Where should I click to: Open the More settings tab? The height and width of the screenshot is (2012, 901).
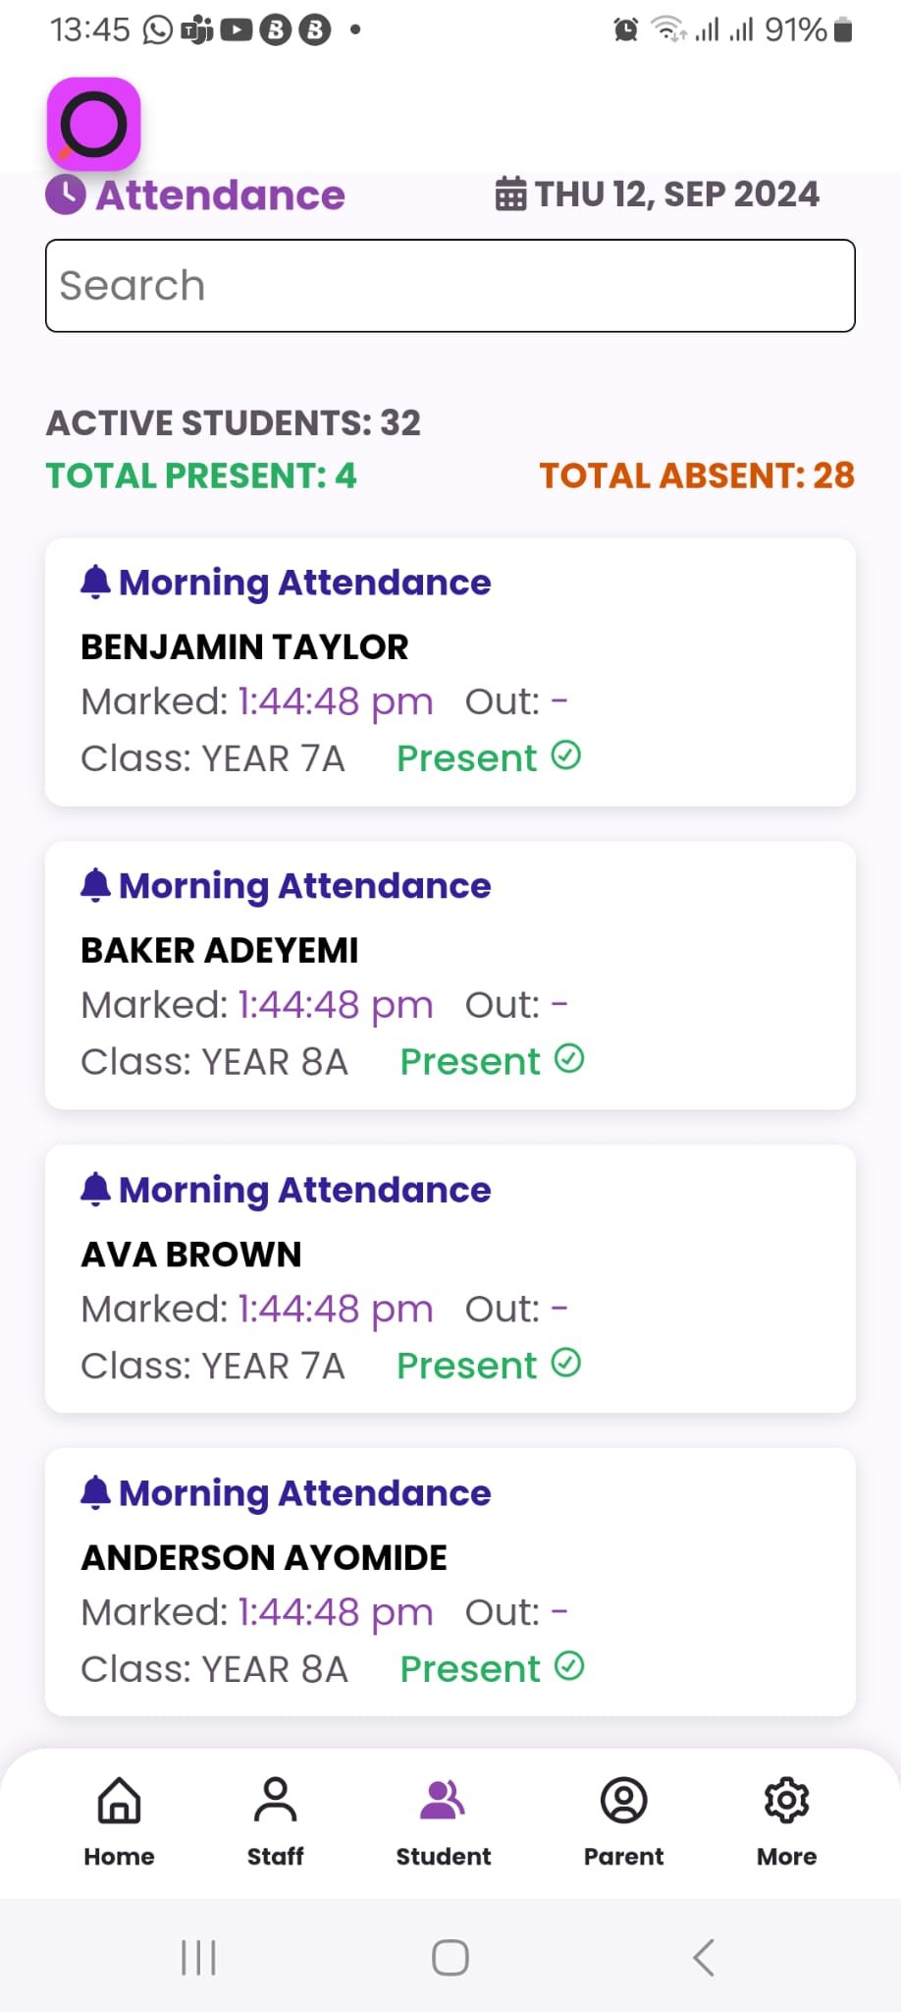pyautogui.click(x=786, y=1821)
